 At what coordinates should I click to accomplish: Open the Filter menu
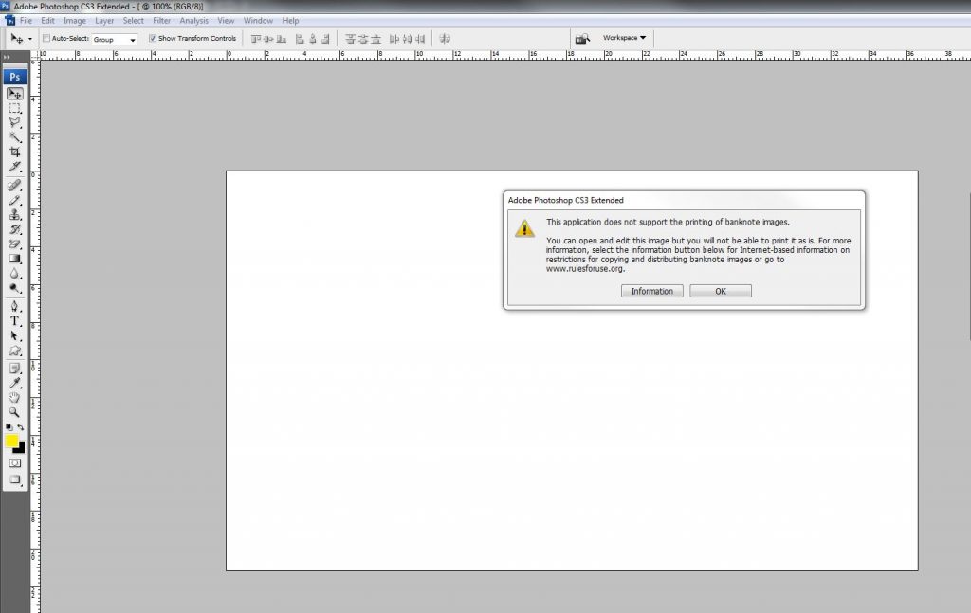click(162, 20)
